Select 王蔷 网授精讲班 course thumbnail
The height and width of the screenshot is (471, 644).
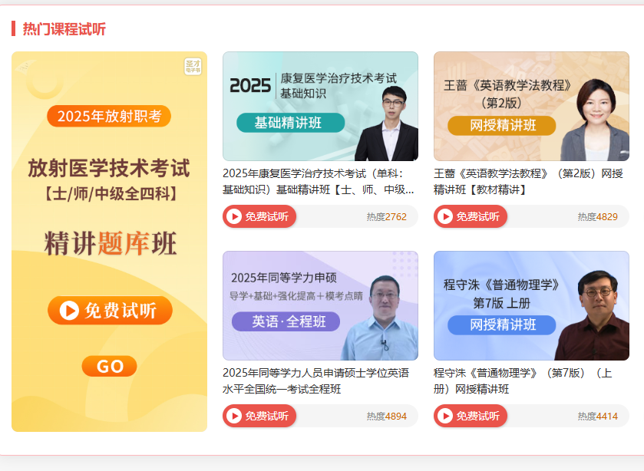(x=531, y=106)
